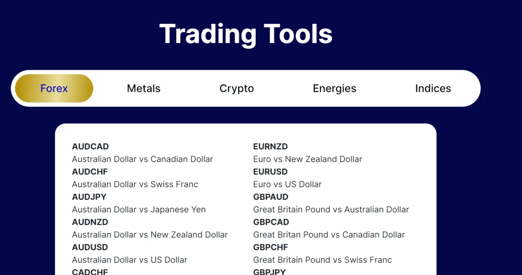
Task: Click Great Britain Pound vs Swiss Franc text
Action: pyautogui.click(x=322, y=260)
